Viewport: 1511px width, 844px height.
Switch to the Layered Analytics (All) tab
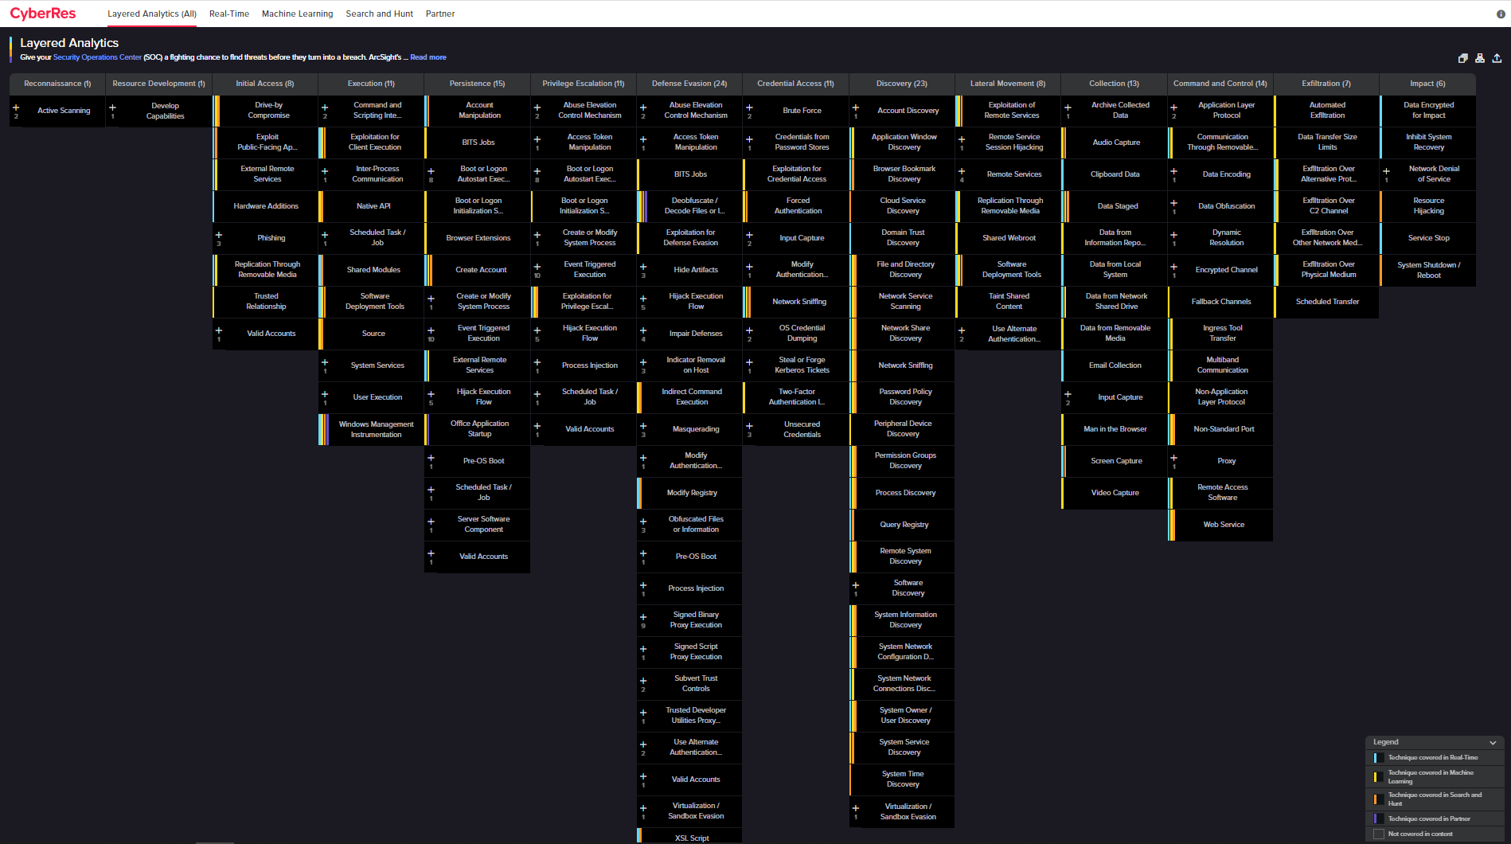(x=152, y=14)
